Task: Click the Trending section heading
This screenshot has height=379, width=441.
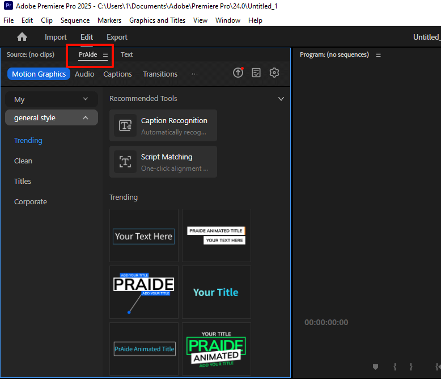Action: [x=124, y=197]
